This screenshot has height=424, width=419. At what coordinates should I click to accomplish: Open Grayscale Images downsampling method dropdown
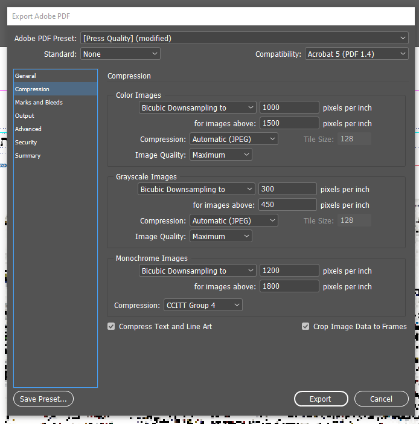point(197,189)
